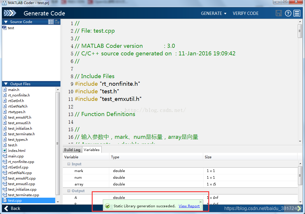Close the success notification popup
Viewport: 305px width, 214px height.
click(x=200, y=202)
